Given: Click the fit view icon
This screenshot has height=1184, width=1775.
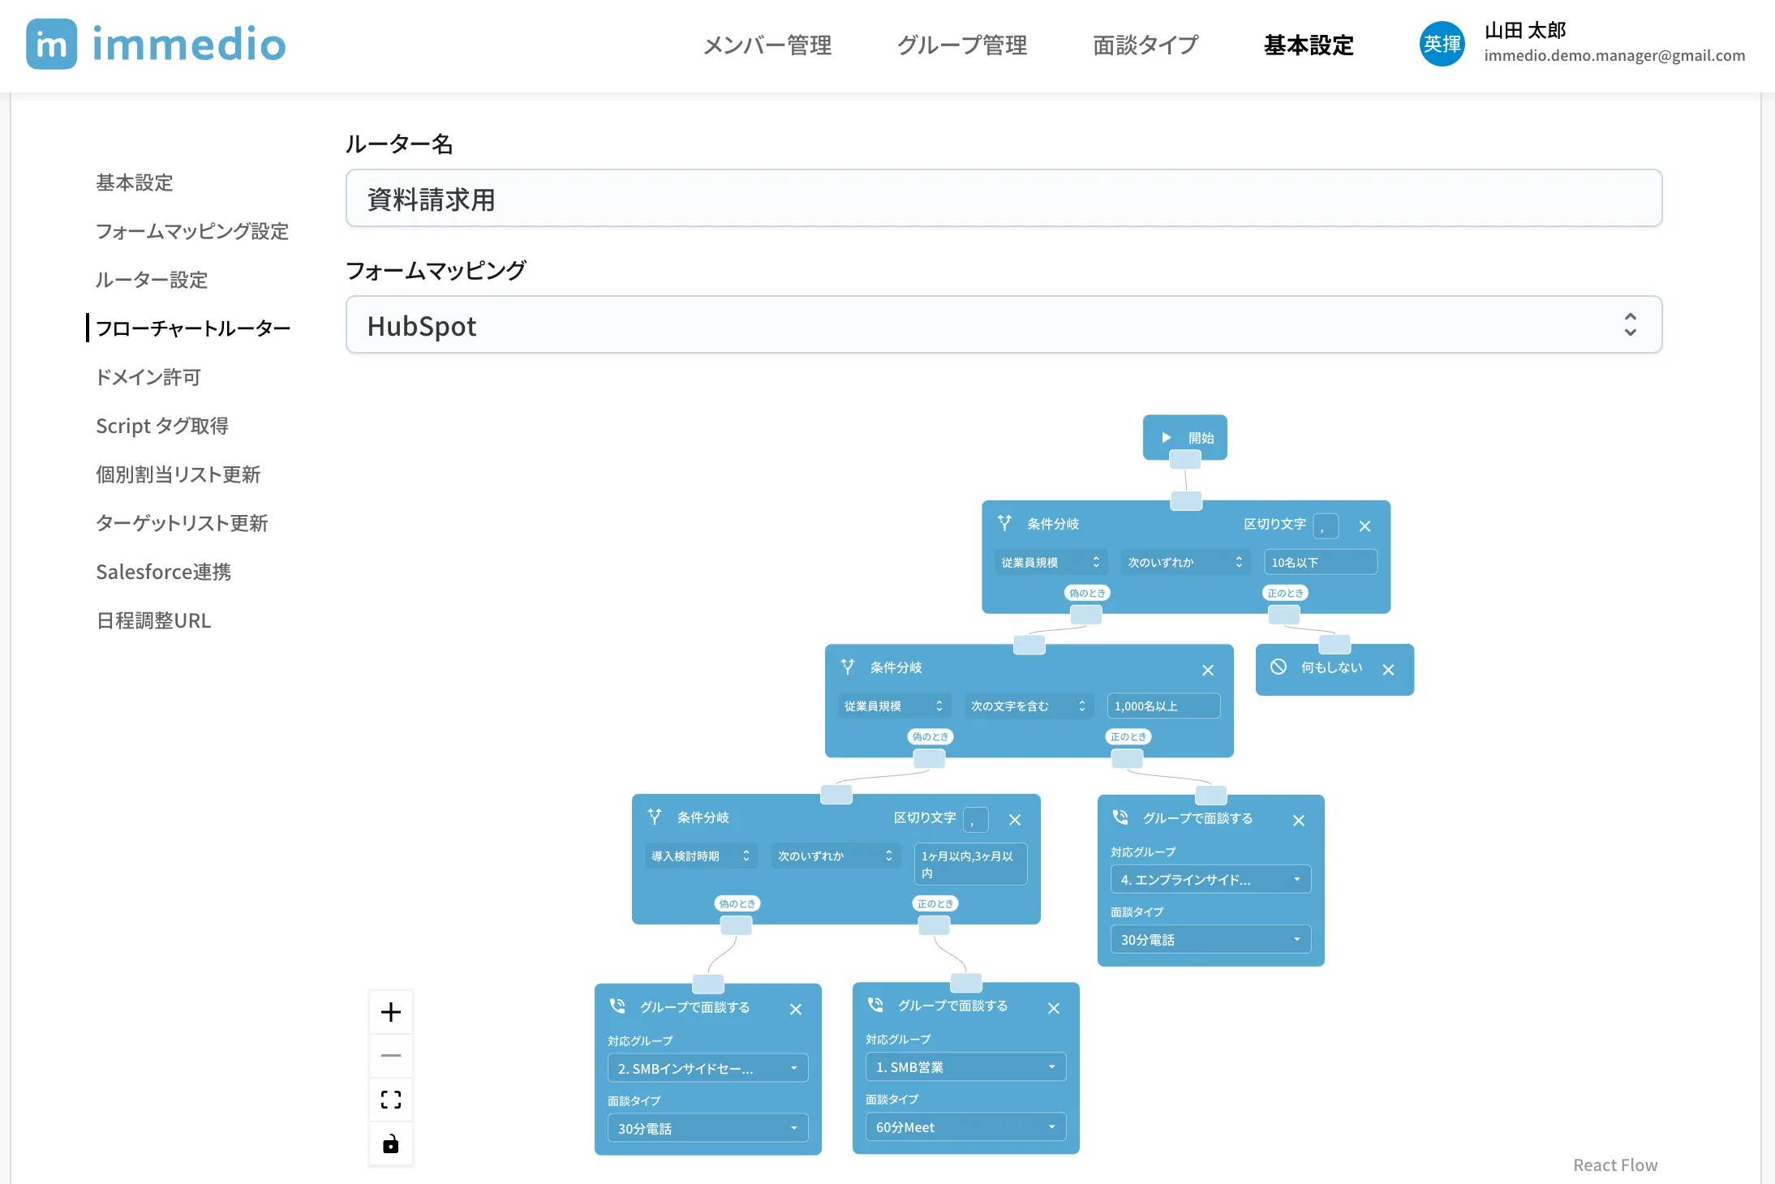Looking at the screenshot, I should [x=391, y=1100].
